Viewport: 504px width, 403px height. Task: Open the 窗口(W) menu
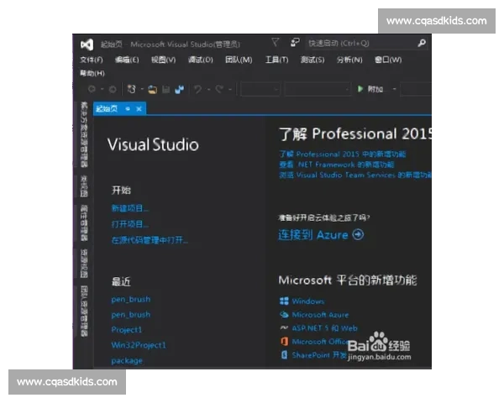click(388, 60)
